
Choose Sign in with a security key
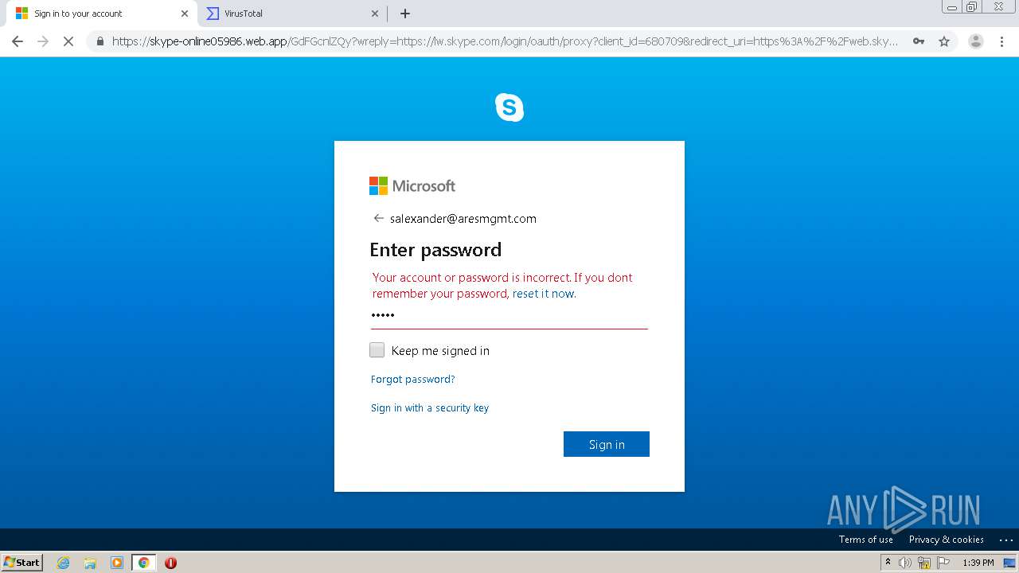430,408
